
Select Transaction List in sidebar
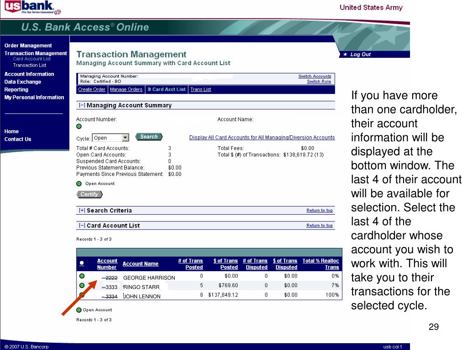click(x=30, y=65)
